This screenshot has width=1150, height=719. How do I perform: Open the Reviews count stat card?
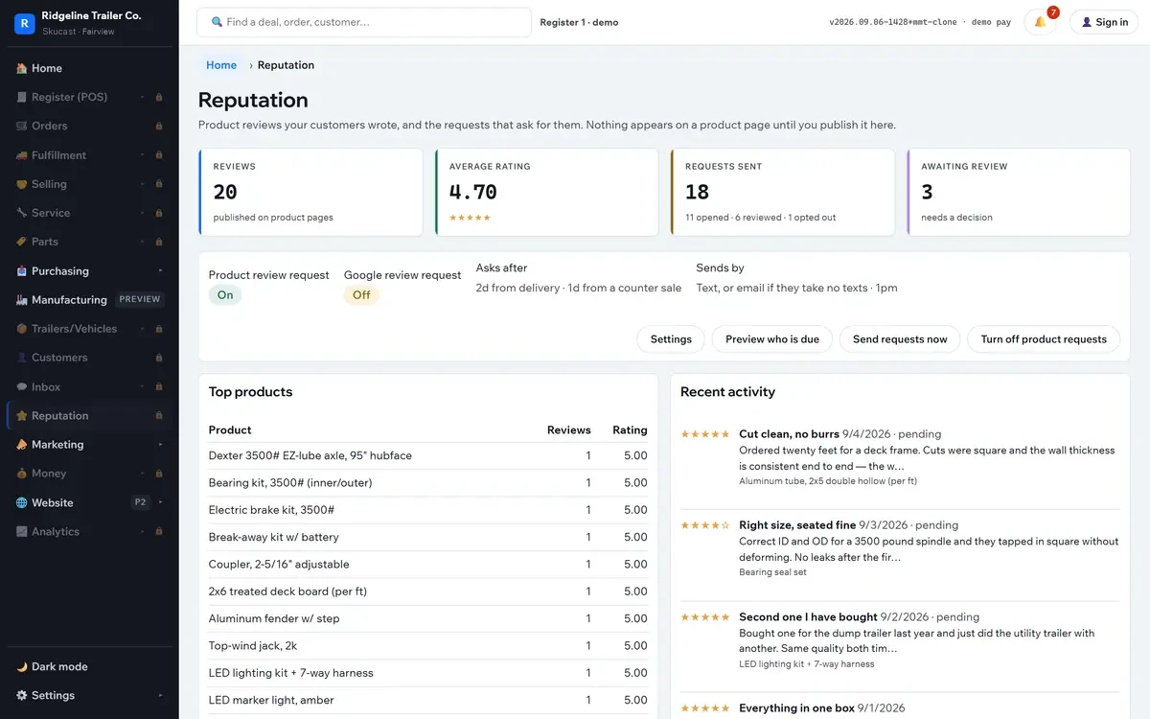(x=310, y=192)
